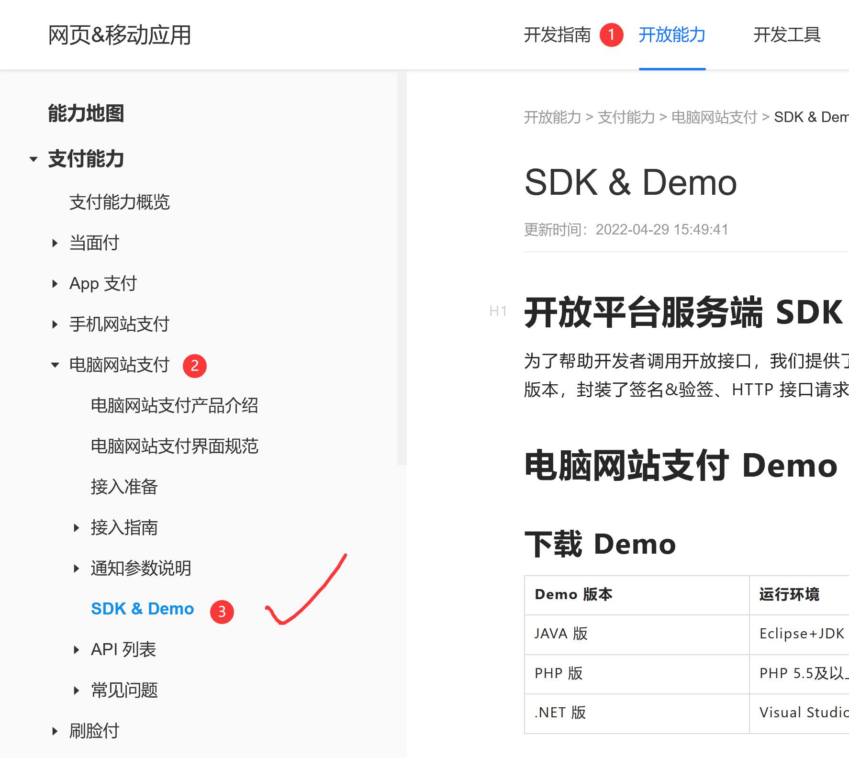Expand the App 支付 tree arrow
Image resolution: width=849 pixels, height=758 pixels.
(x=55, y=284)
